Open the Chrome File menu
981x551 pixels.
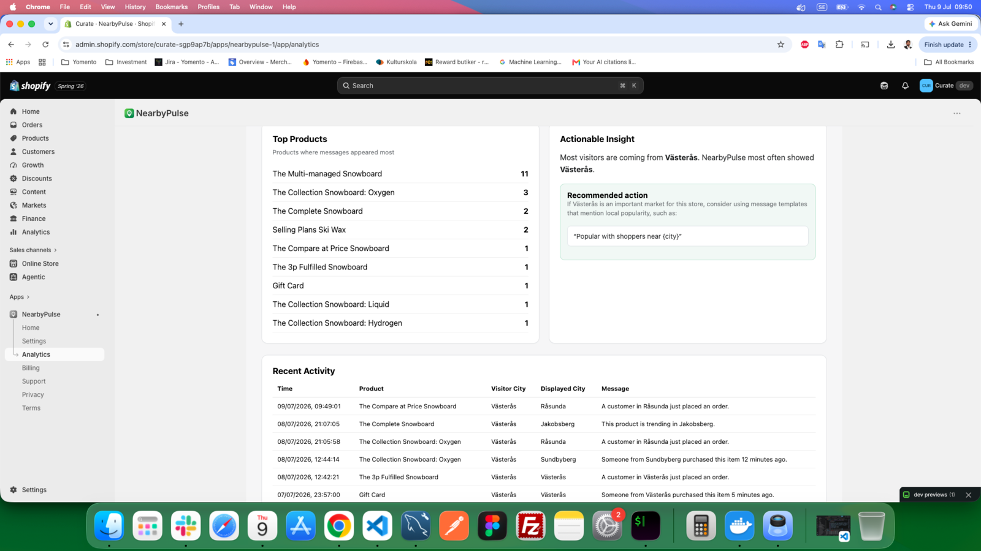(64, 7)
